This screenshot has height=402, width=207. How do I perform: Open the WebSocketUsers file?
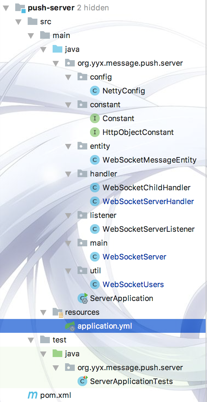click(x=133, y=285)
